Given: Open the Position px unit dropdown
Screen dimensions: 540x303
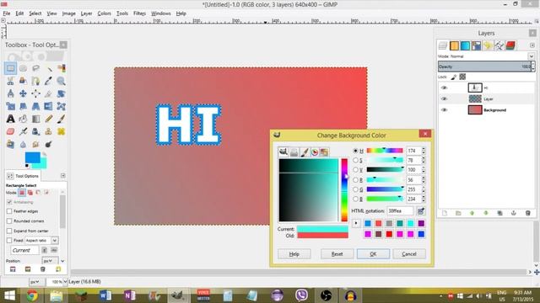Looking at the screenshot, I should tap(50, 261).
